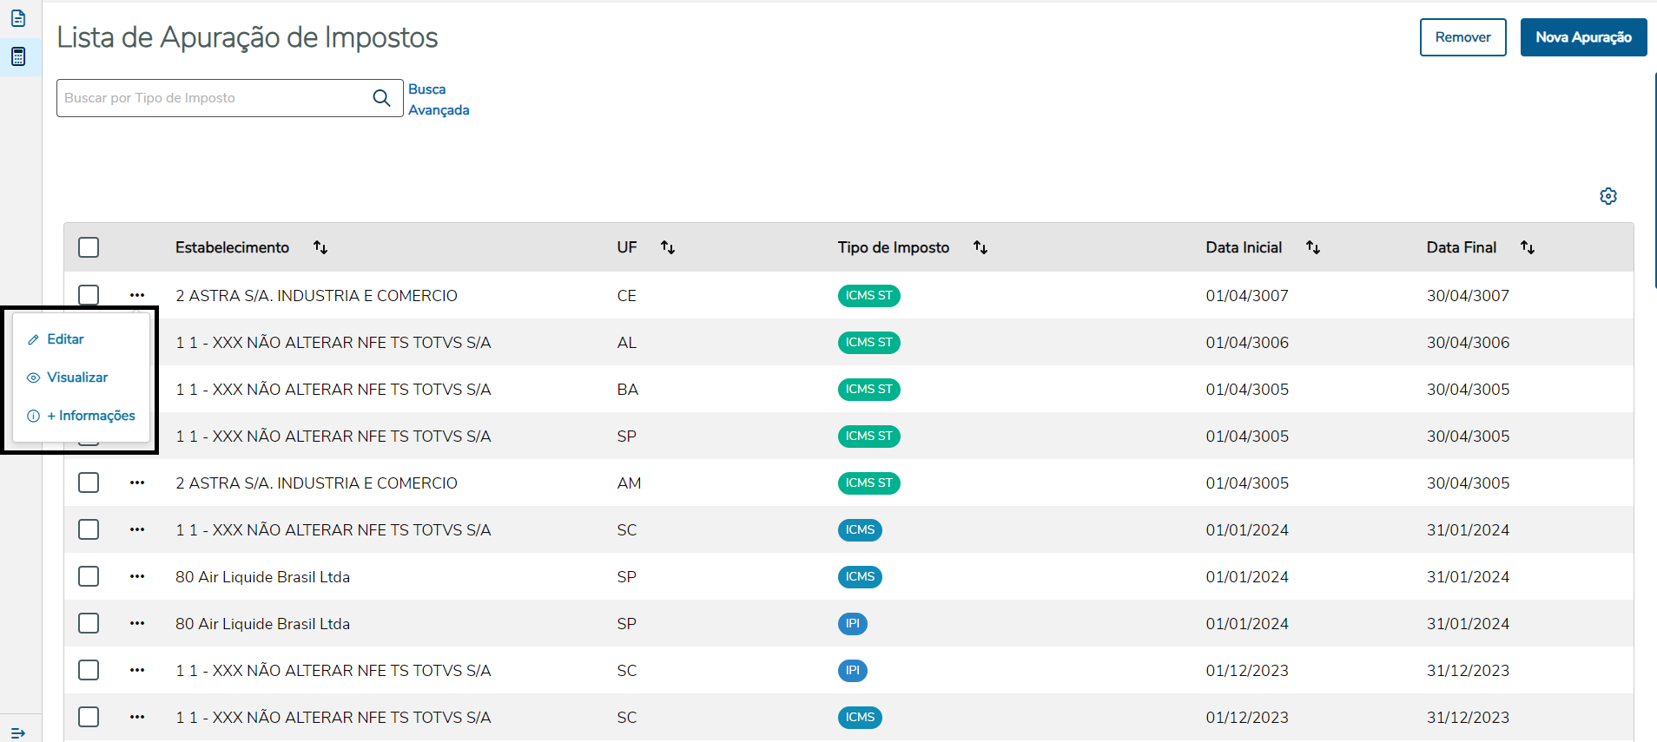Sort by Tipo de Imposto column arrows
Image resolution: width=1657 pixels, height=742 pixels.
click(980, 247)
